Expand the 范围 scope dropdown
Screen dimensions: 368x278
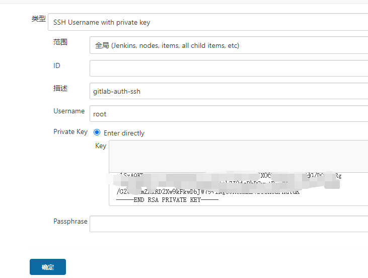click(x=229, y=45)
